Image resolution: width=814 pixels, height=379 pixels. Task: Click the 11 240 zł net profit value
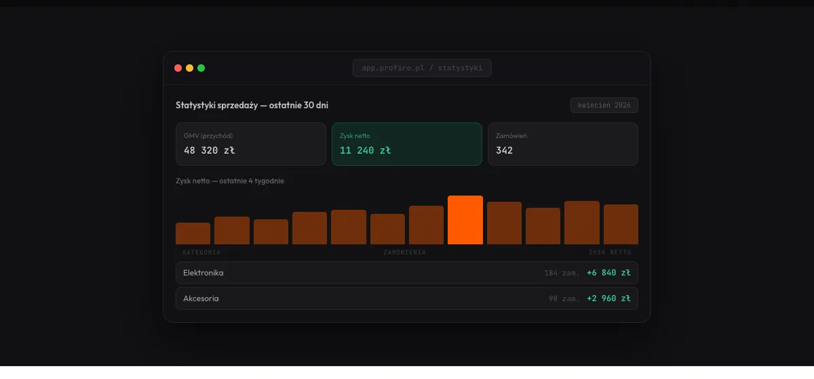(366, 150)
